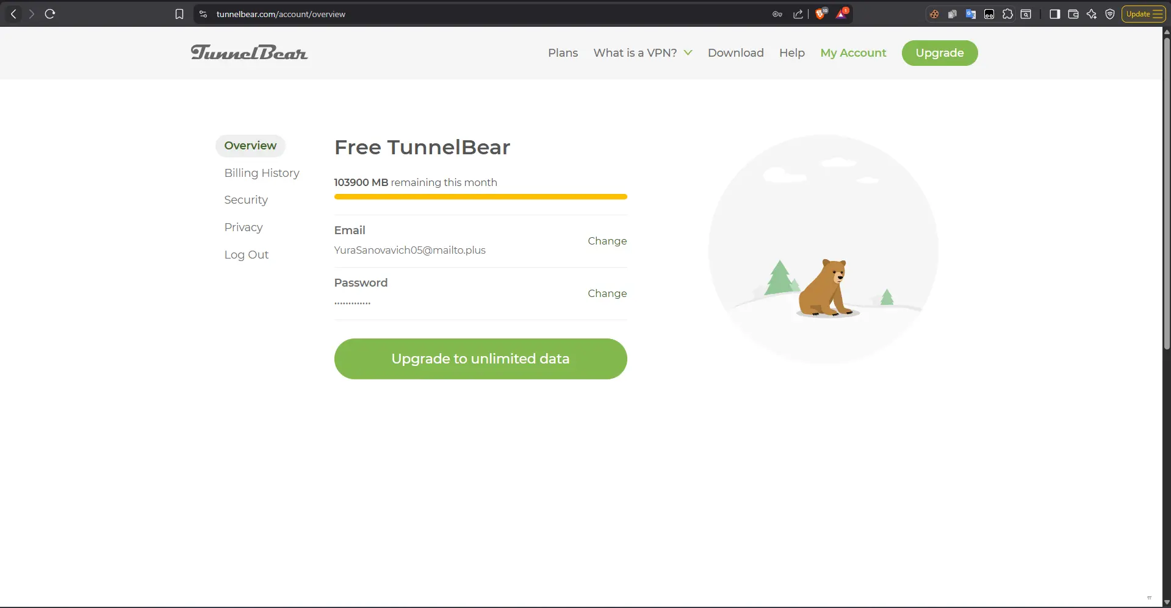Open Brave Shields lion icon
This screenshot has height=608, width=1171.
point(821,13)
